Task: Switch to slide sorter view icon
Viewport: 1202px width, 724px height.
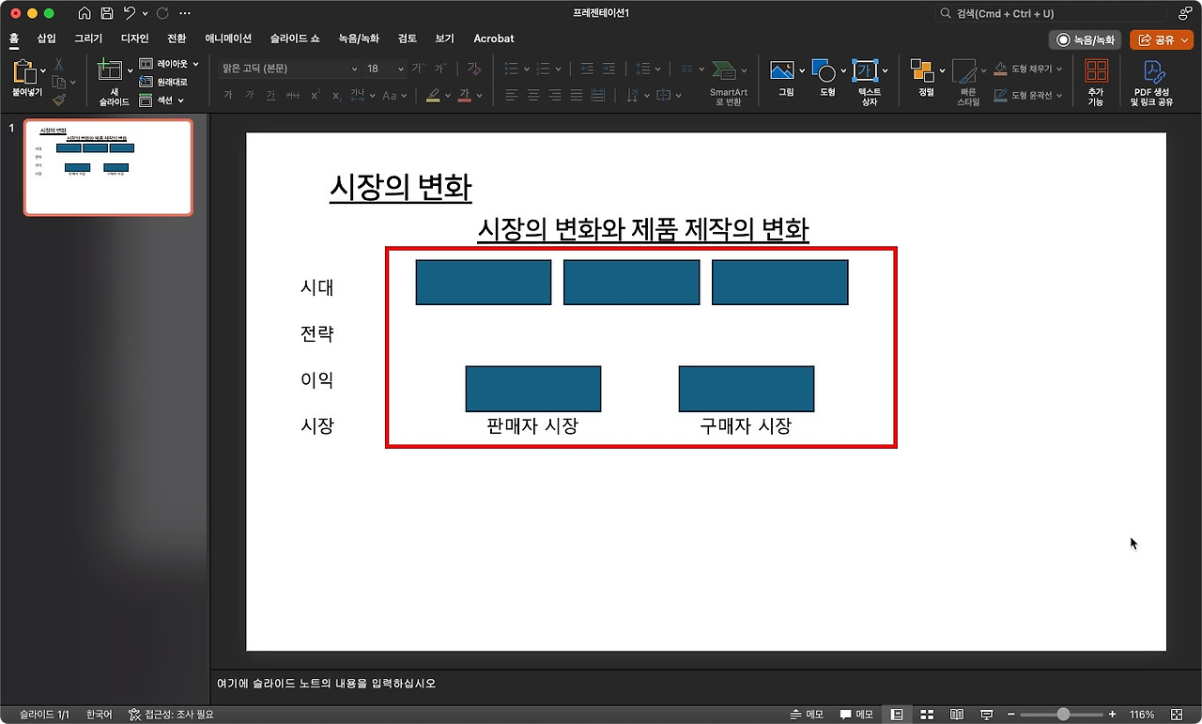Action: (x=927, y=715)
